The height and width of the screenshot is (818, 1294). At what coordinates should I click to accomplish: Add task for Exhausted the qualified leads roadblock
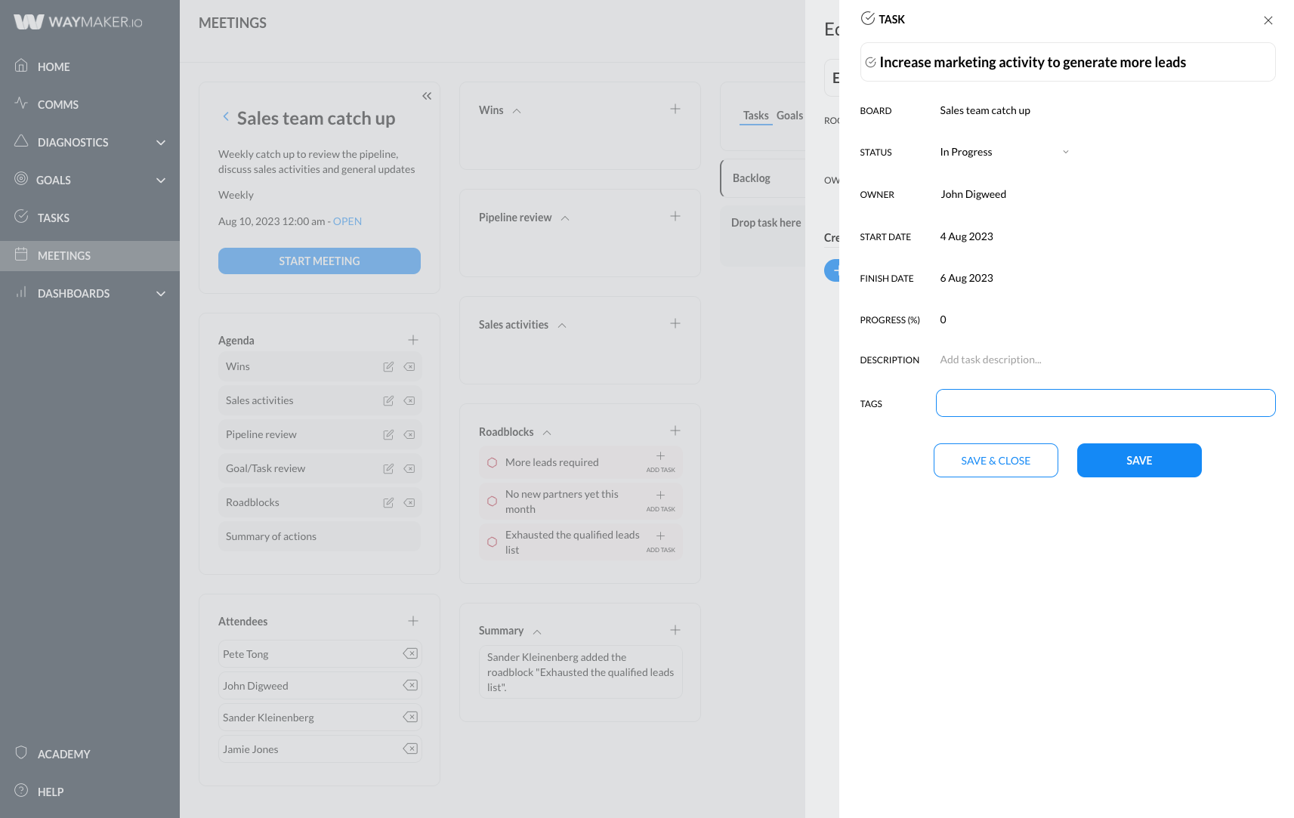point(660,542)
